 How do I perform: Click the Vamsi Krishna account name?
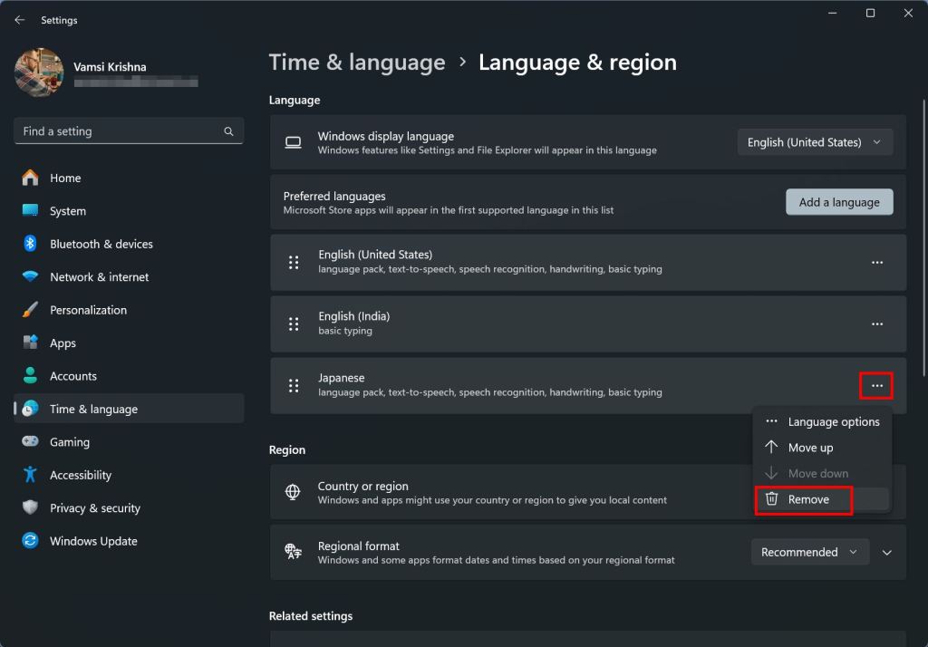[110, 67]
